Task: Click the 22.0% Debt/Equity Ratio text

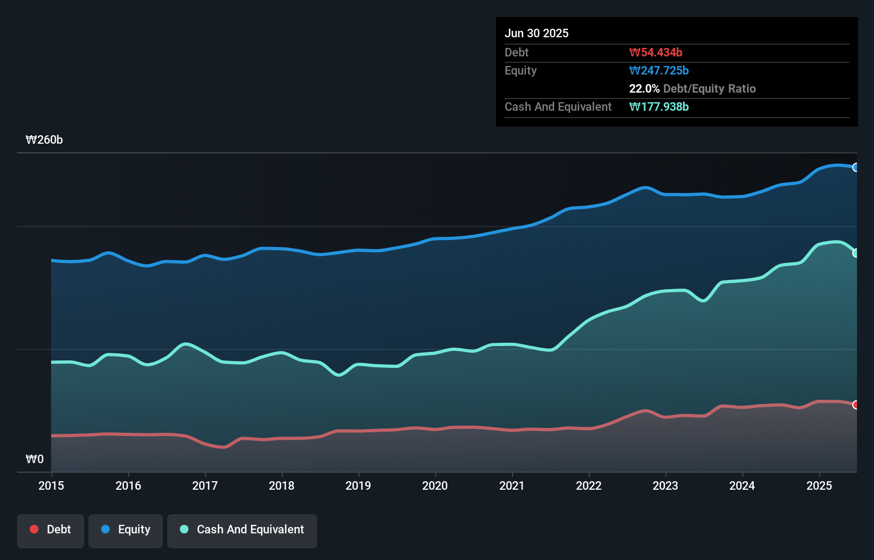Action: [x=692, y=88]
